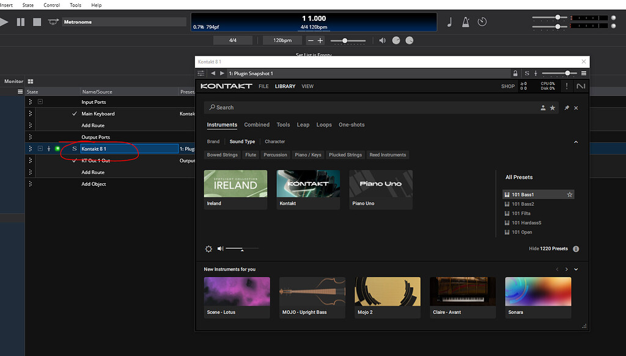Collapse the Kontakt 8 1 rack row

(40, 148)
